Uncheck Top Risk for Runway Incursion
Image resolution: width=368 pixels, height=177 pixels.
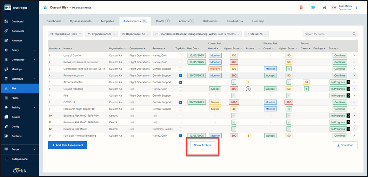180,76
